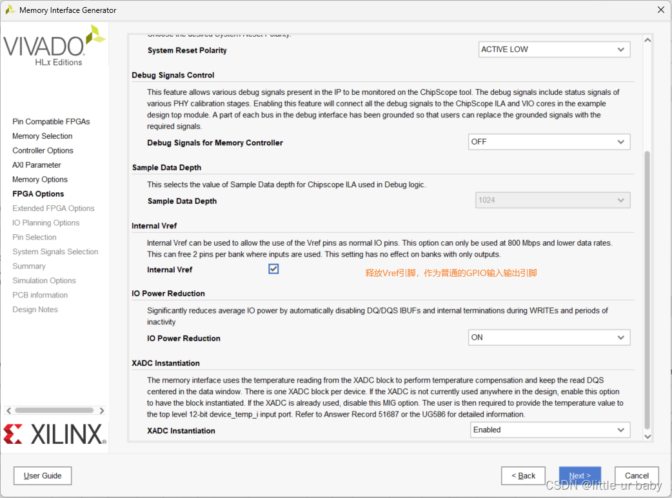Click the Back button
Screen dimensions: 672x498
click(x=523, y=475)
